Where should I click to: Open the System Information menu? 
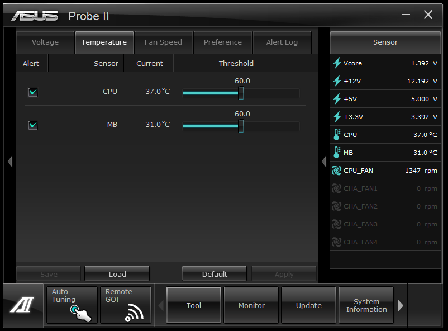pos(366,305)
